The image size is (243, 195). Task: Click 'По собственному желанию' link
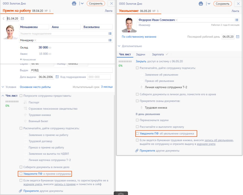pos(139,37)
